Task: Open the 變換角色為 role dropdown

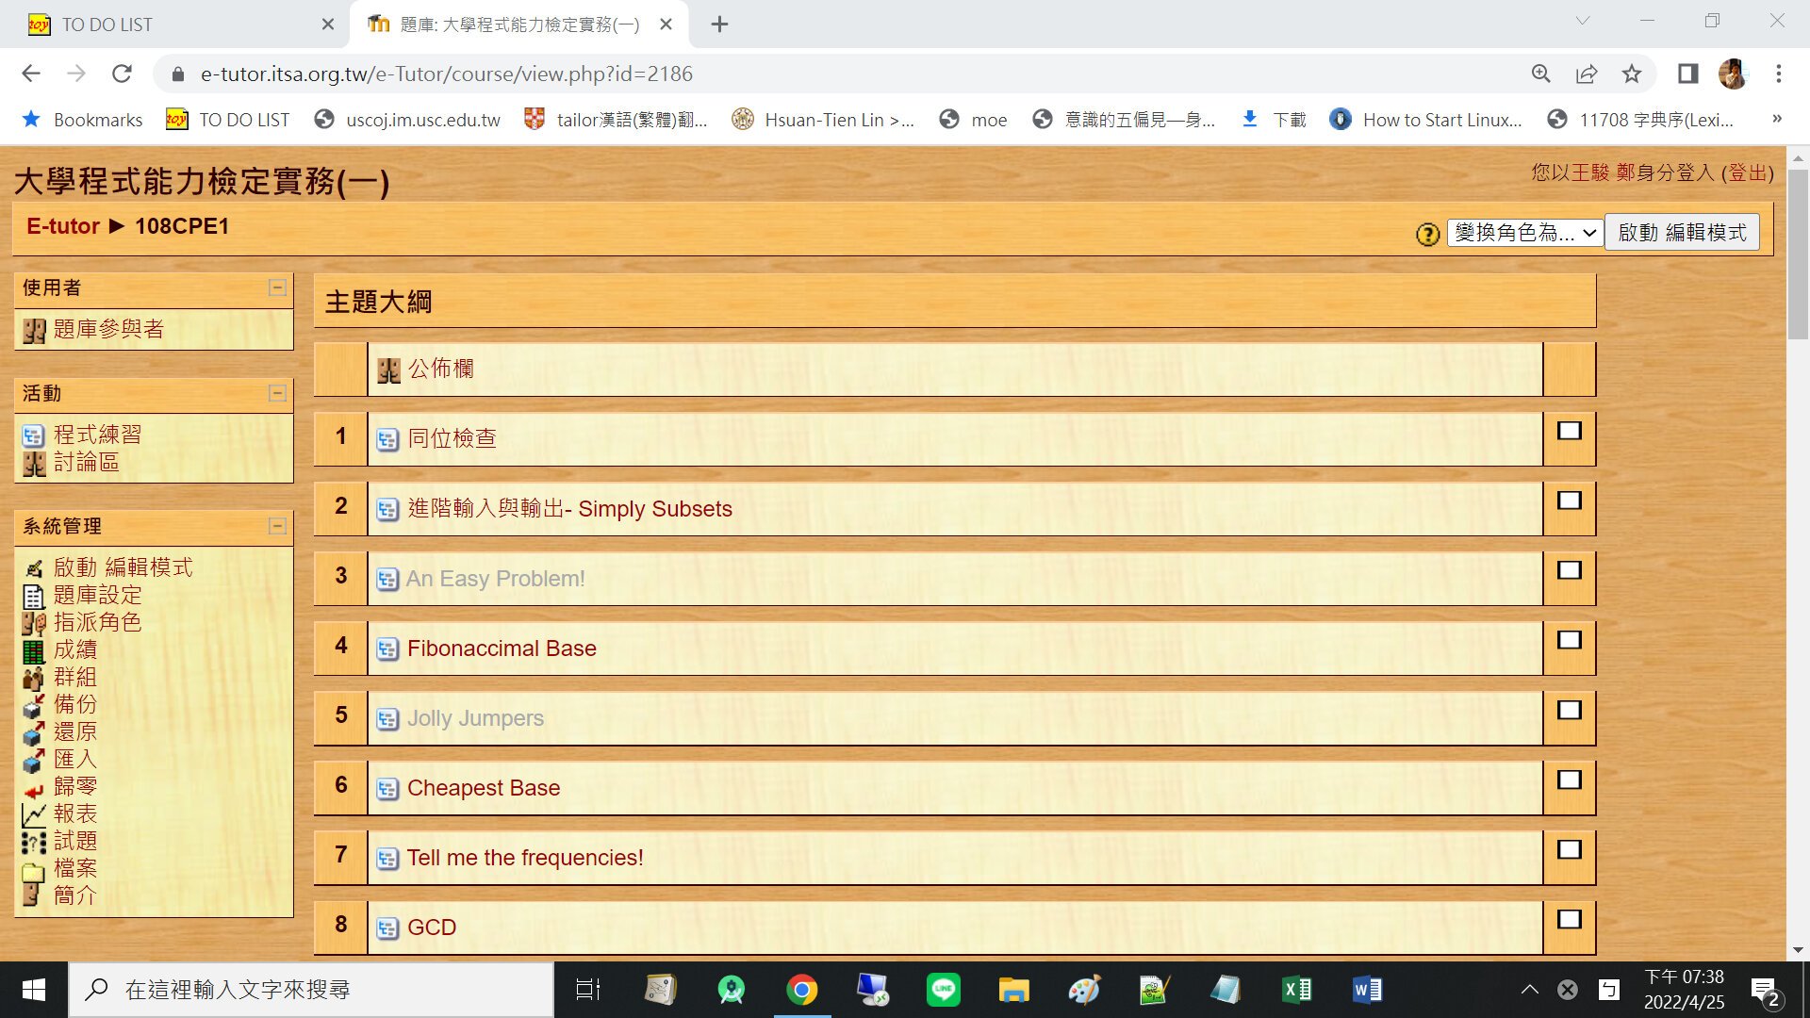Action: point(1524,233)
